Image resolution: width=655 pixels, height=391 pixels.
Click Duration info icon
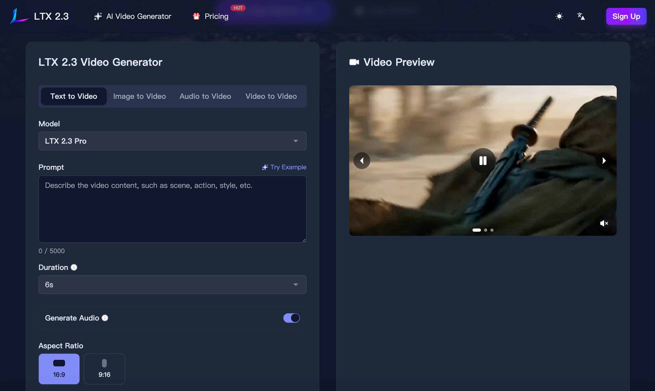coord(74,267)
